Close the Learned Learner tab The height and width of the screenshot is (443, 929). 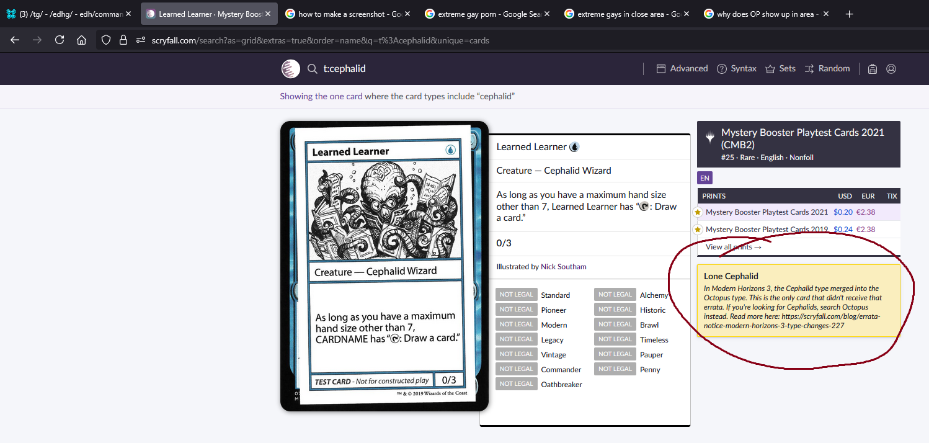(268, 14)
